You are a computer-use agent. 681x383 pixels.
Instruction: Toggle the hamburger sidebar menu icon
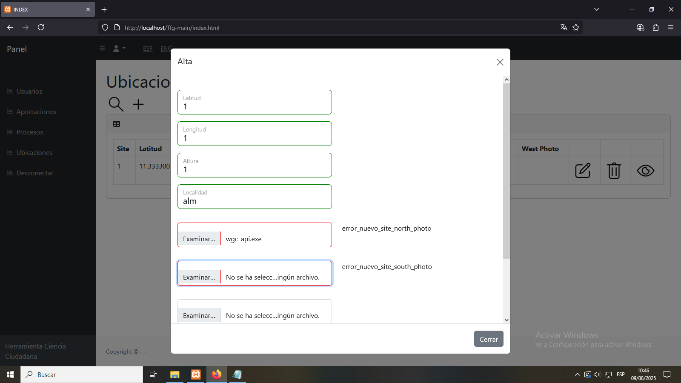point(102,49)
